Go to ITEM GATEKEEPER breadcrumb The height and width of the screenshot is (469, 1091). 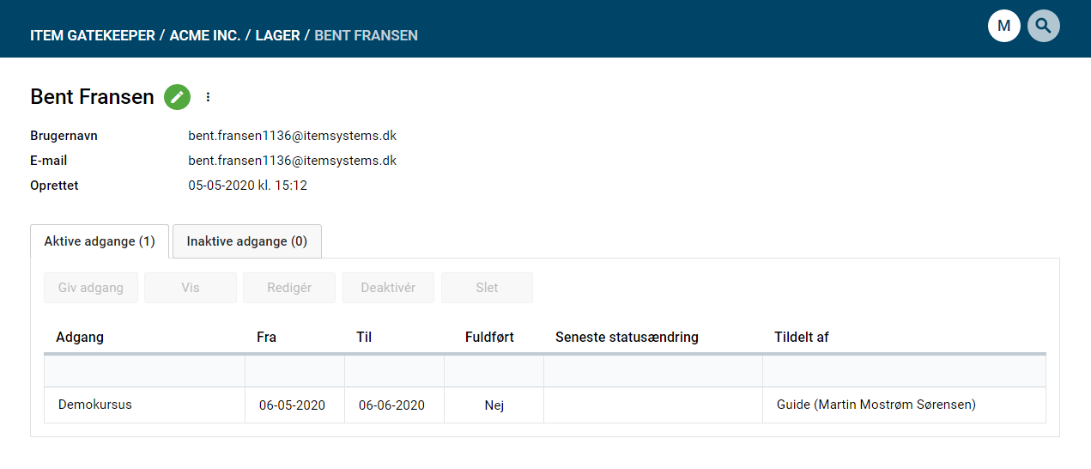click(x=92, y=36)
